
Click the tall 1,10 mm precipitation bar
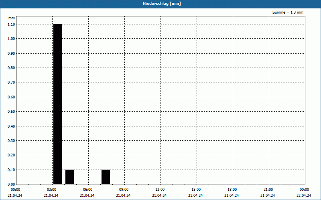57,104
